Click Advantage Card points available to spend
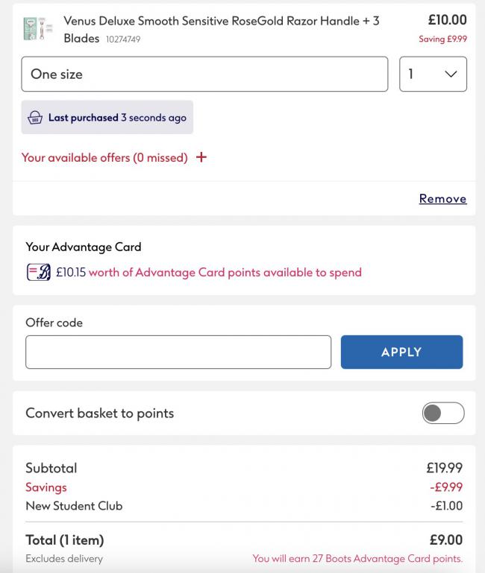This screenshot has width=485, height=573. [225, 272]
